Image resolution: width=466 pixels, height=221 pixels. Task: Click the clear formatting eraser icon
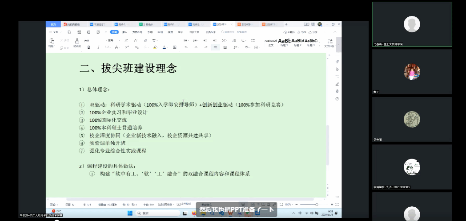click(x=146, y=40)
